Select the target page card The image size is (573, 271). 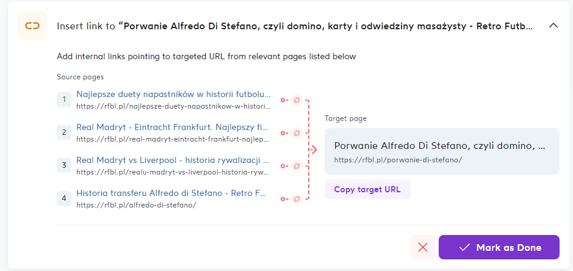442,151
